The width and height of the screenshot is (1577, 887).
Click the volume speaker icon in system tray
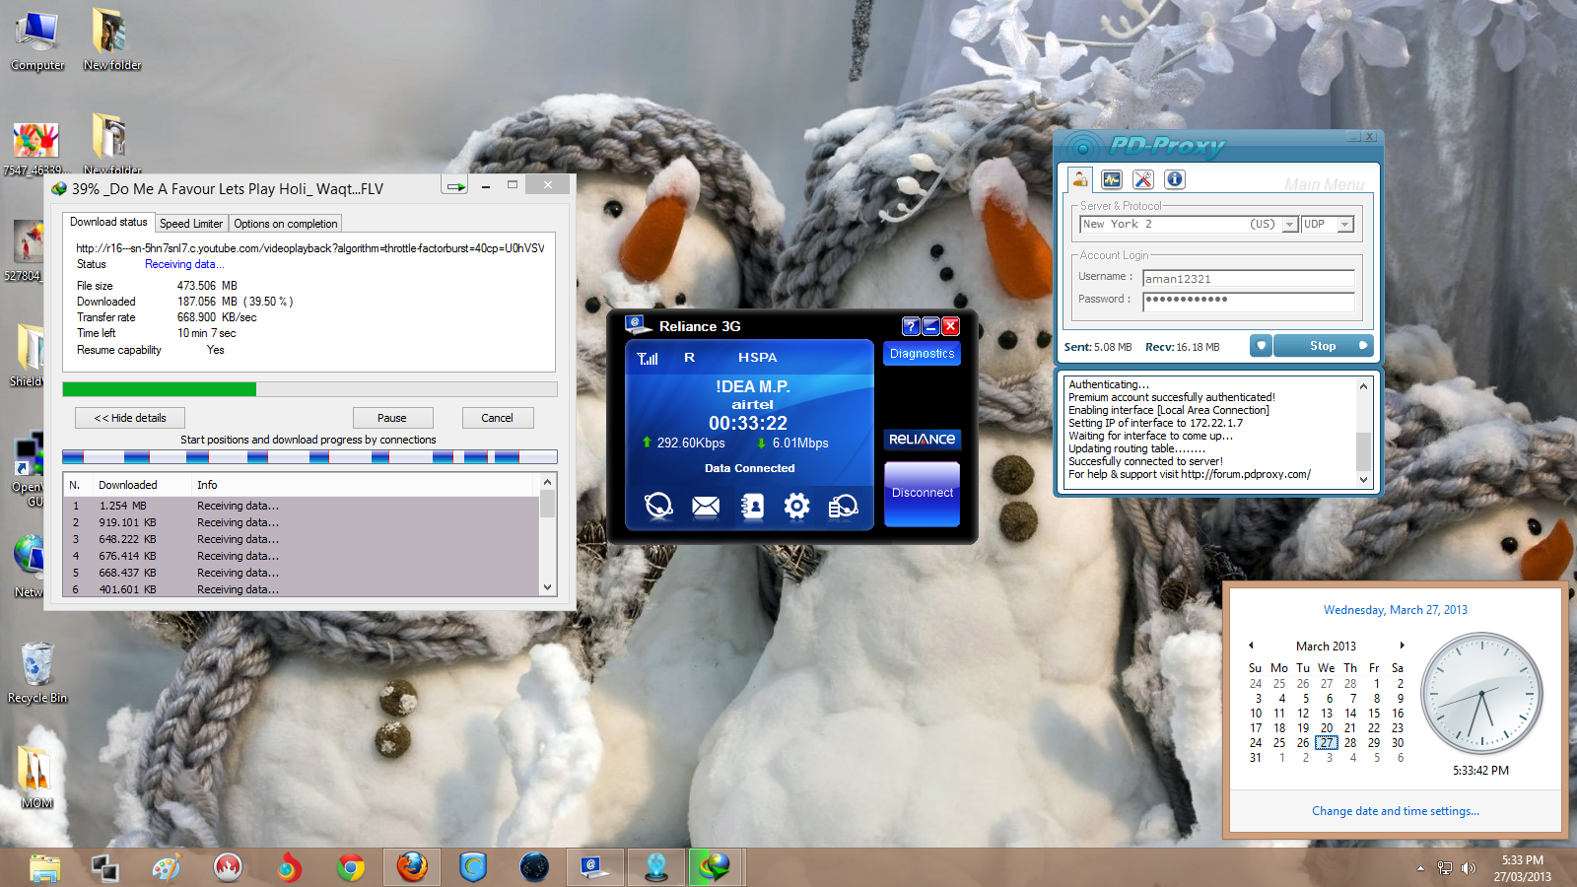tap(1469, 868)
